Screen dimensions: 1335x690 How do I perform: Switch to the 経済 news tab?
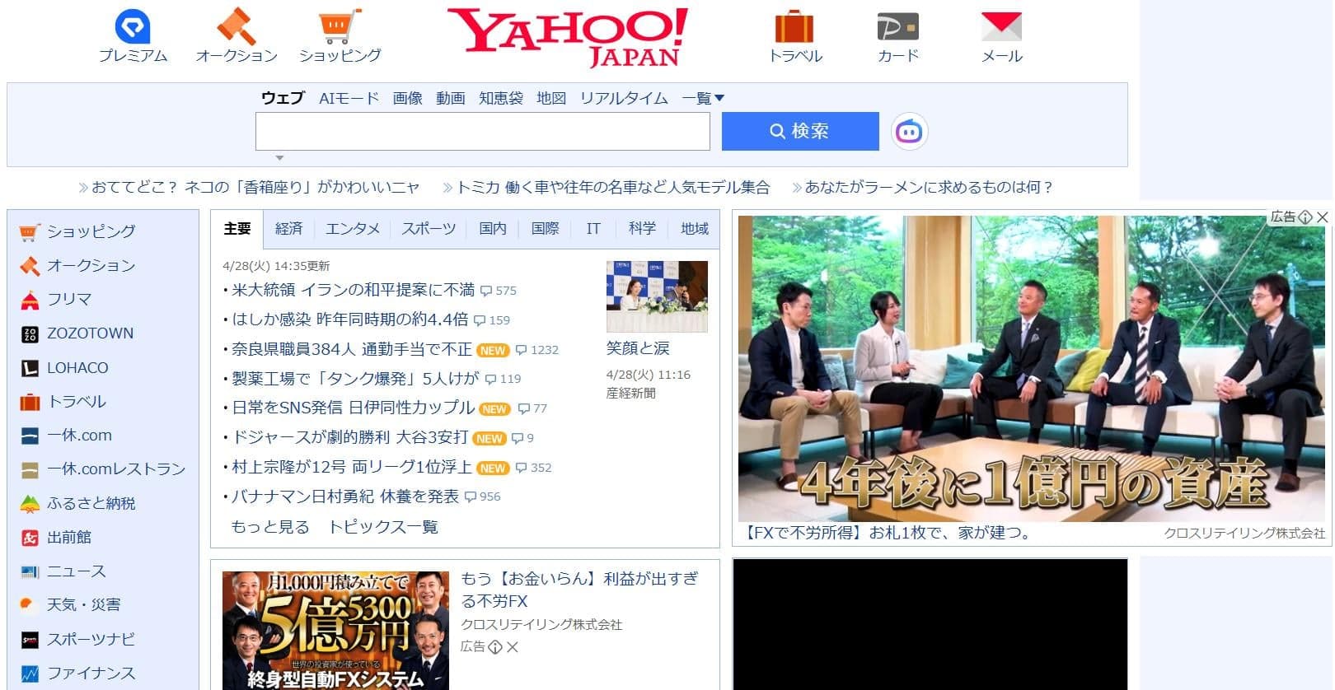click(x=288, y=229)
